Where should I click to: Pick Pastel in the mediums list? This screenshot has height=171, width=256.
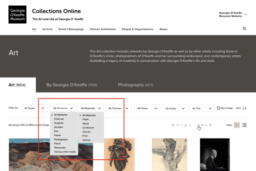point(58,135)
